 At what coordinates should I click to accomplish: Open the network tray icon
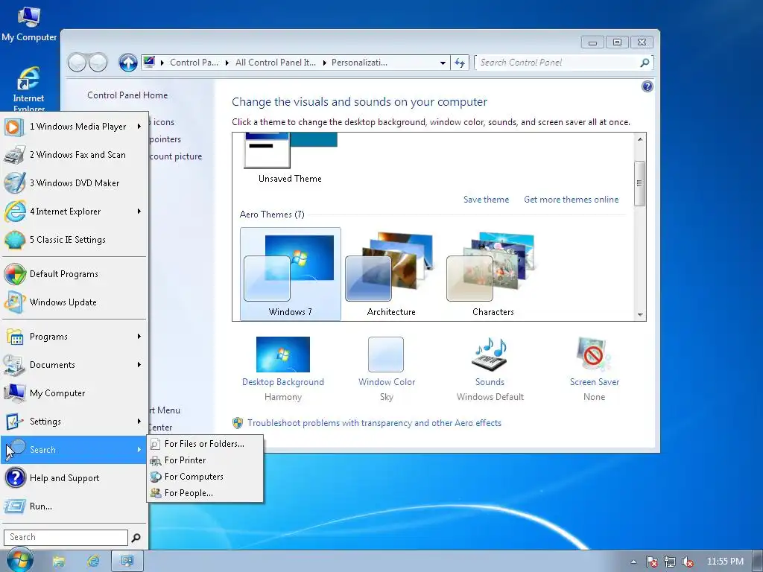tap(670, 562)
